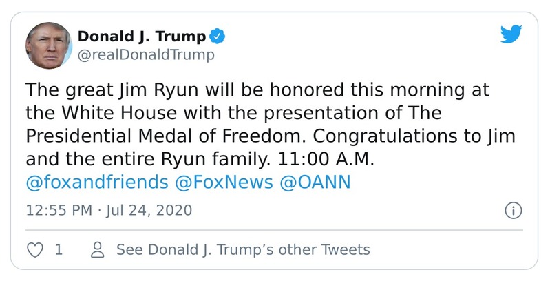See Donald J. Trump's other Tweets
Image resolution: width=550 pixels, height=281 pixels.
pos(243,249)
